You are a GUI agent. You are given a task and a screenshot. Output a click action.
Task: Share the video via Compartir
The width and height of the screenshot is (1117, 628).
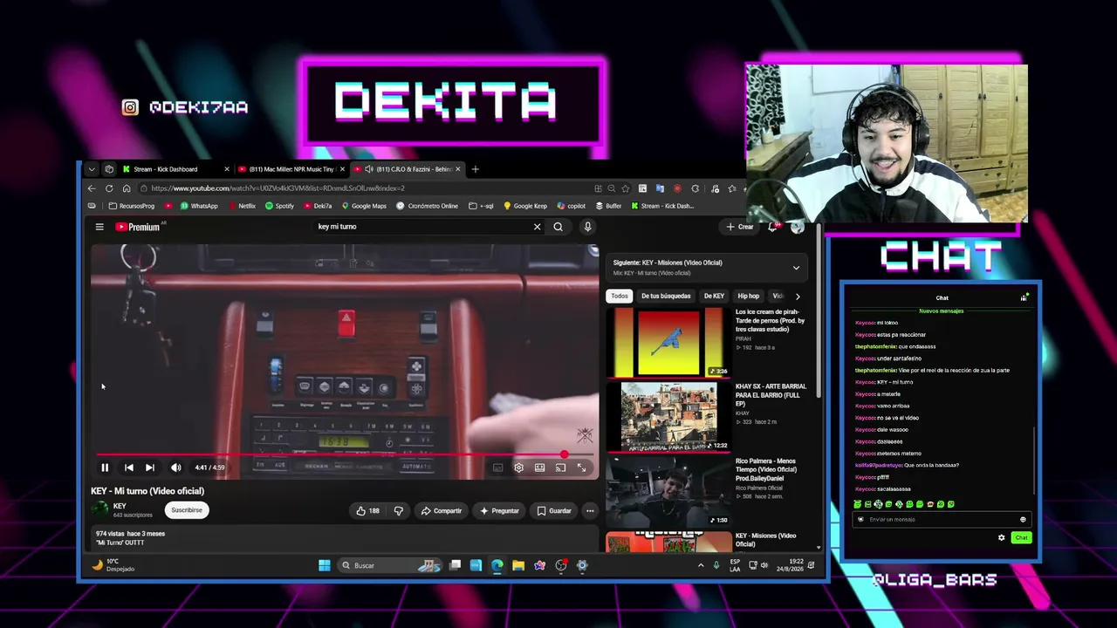tap(441, 510)
